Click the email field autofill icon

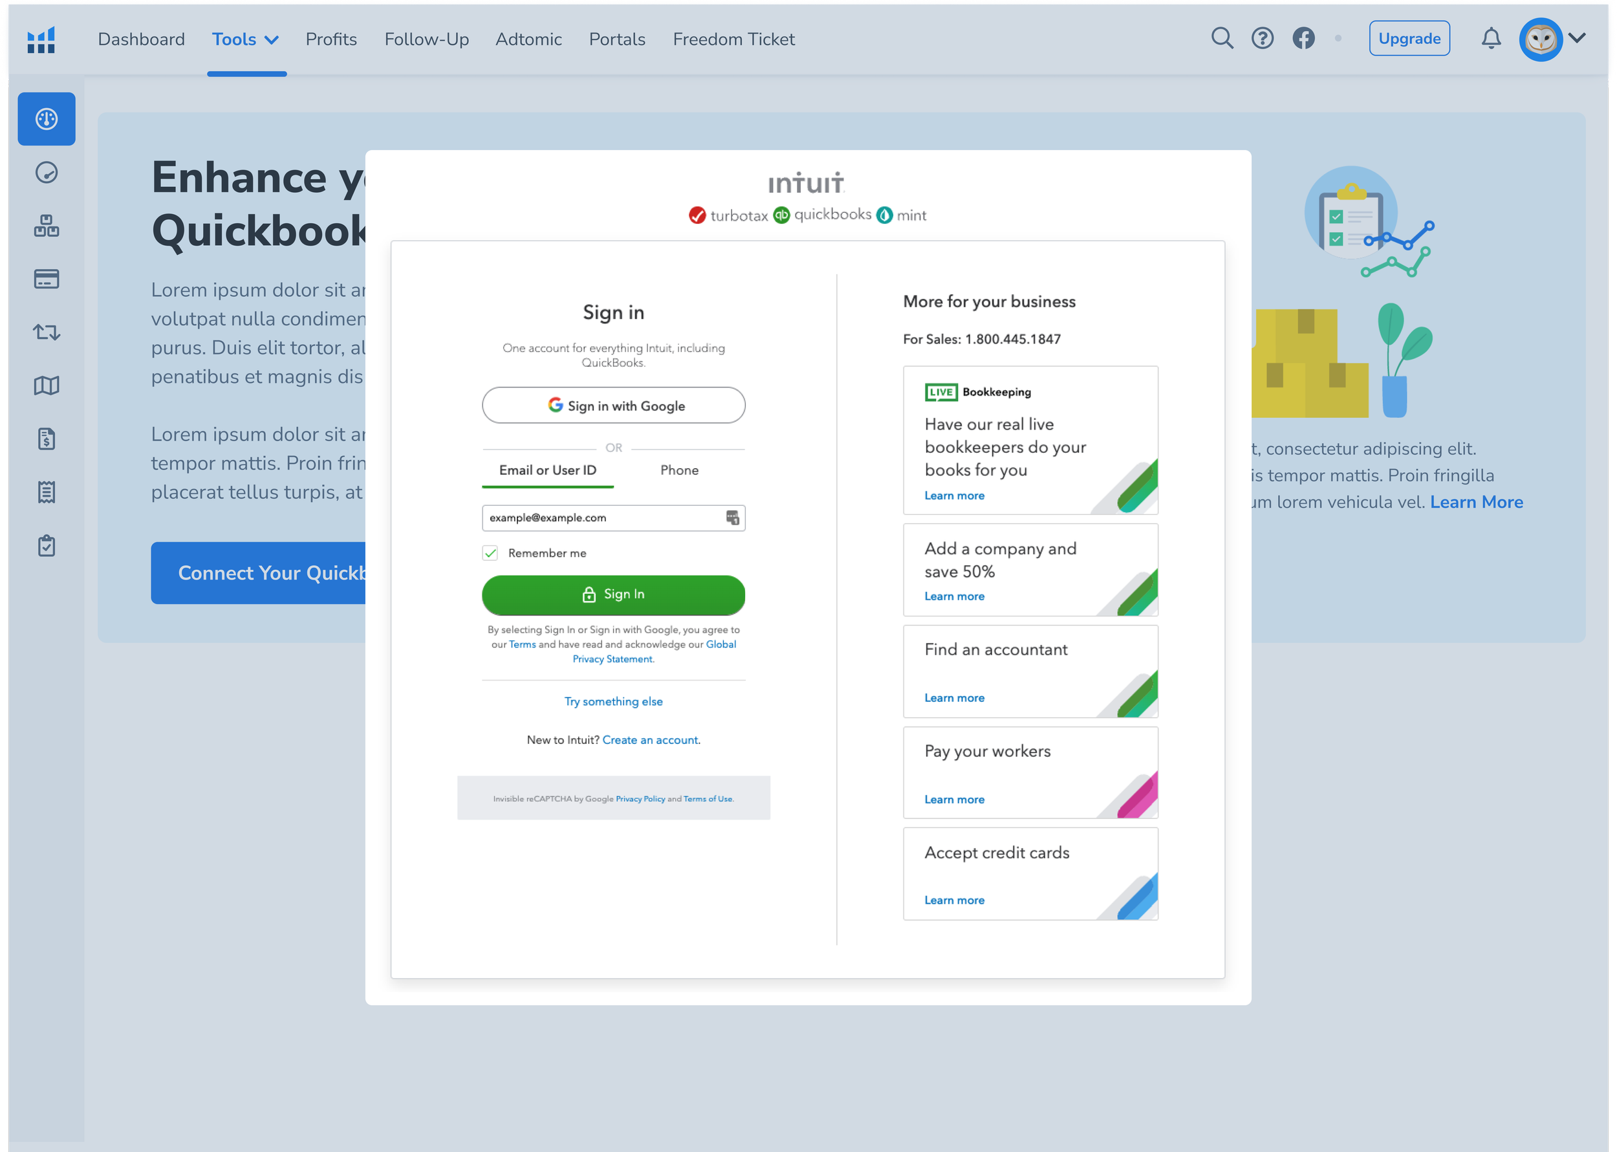coord(732,518)
